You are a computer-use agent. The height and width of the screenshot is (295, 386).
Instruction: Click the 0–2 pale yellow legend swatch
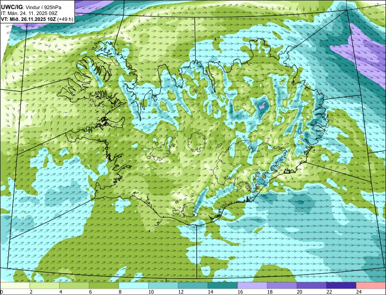pyautogui.click(x=15, y=285)
